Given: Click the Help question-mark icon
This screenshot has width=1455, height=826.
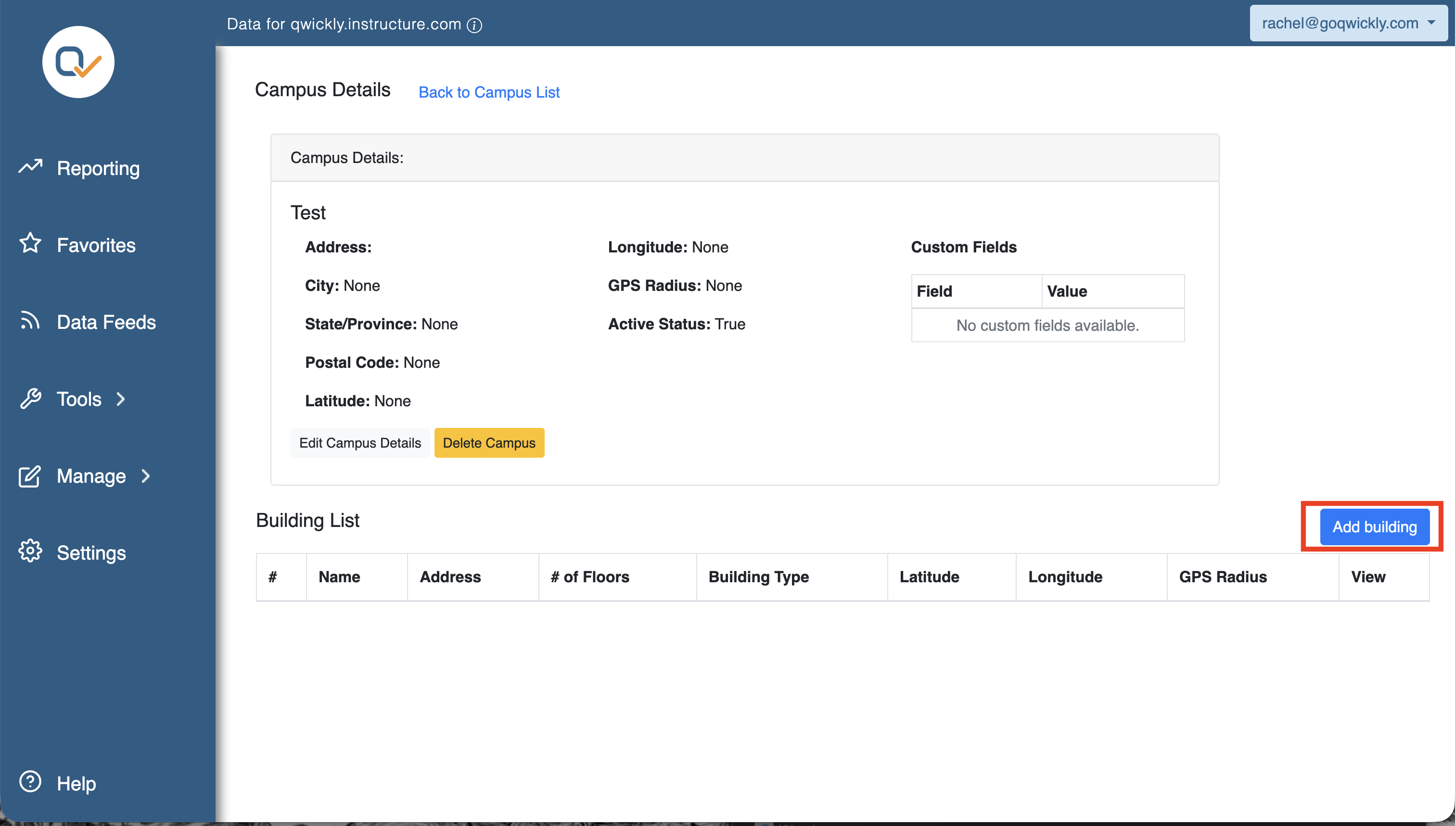Looking at the screenshot, I should coord(30,782).
